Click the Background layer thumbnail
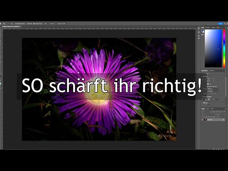 [205, 120]
